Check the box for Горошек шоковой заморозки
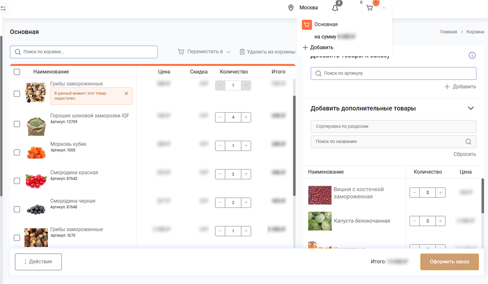The width and height of the screenshot is (488, 284). [17, 124]
